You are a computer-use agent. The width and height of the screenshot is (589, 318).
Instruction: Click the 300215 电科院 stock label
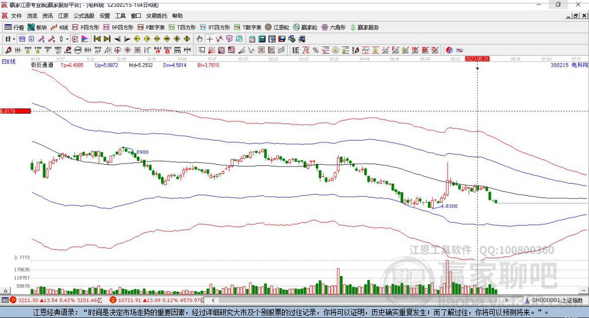(x=569, y=65)
